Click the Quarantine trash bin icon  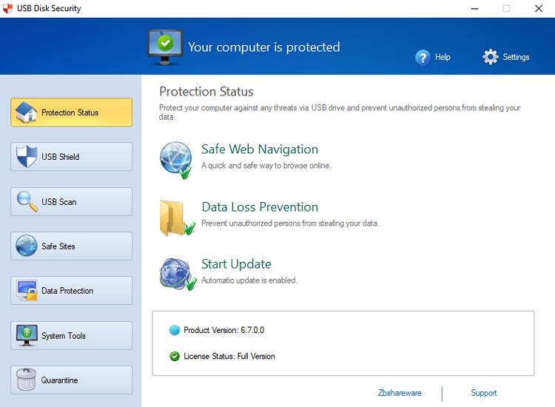coord(27,380)
